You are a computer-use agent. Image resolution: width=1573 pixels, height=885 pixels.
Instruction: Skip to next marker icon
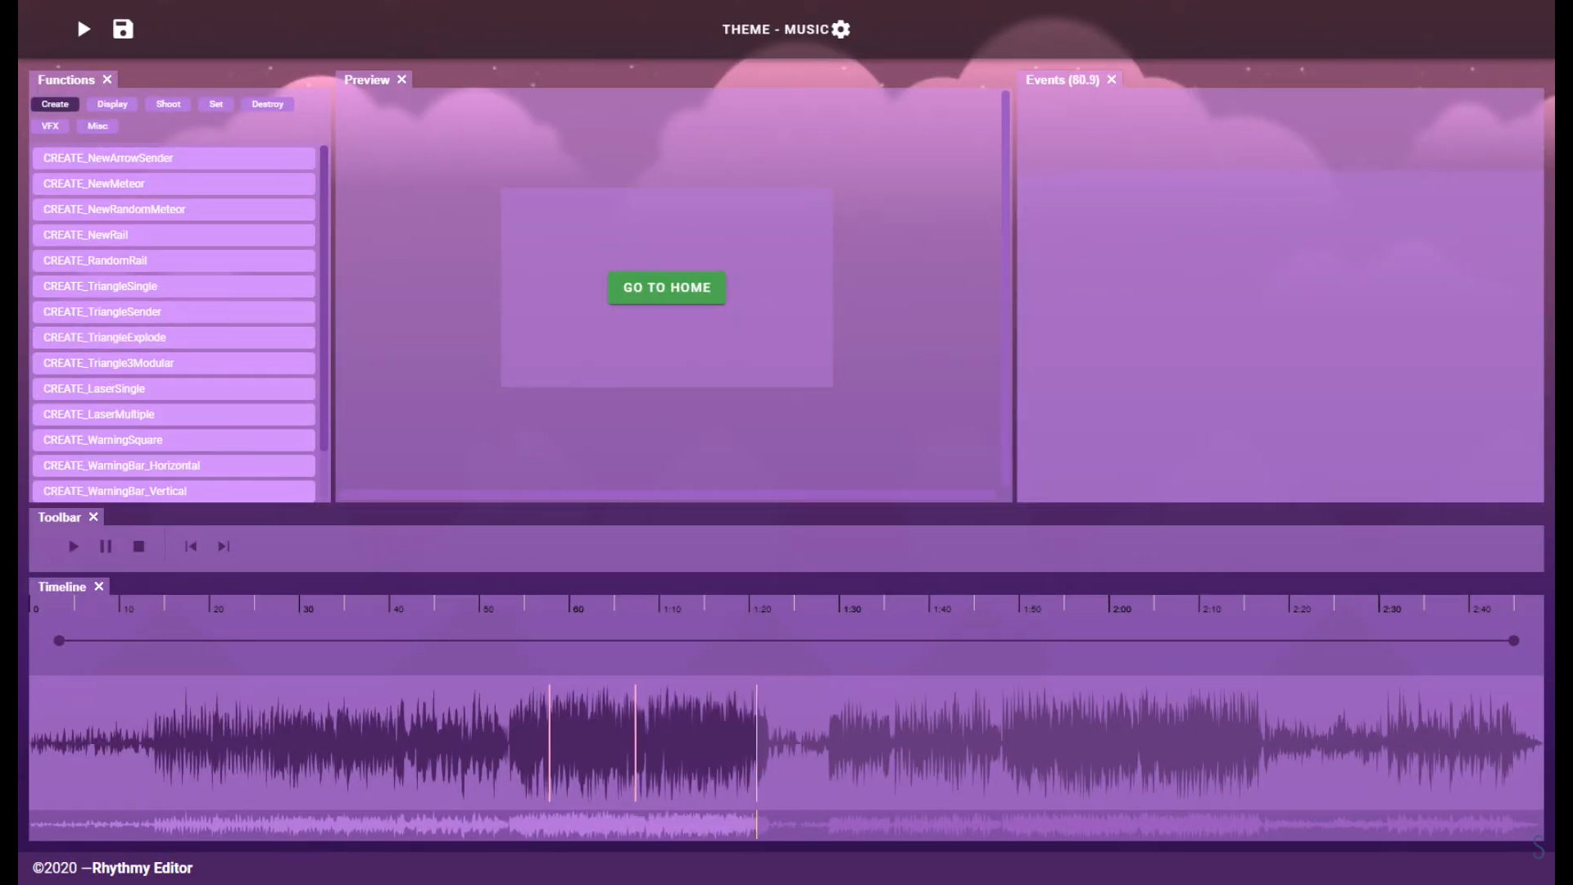pos(224,547)
